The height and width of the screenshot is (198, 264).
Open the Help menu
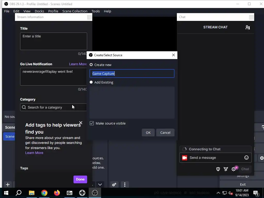point(108,11)
